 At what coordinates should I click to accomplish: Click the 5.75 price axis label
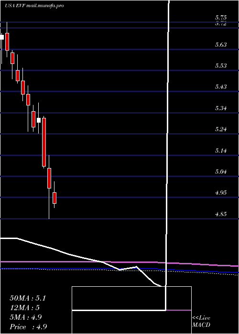coord(221,18)
